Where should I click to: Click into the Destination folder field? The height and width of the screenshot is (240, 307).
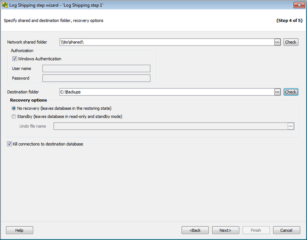[x=166, y=92]
